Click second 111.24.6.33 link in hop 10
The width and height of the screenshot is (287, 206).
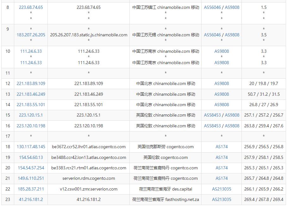31,63
